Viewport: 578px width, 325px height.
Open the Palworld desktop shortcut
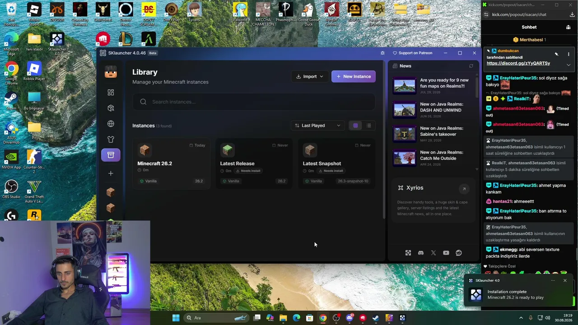(x=240, y=13)
